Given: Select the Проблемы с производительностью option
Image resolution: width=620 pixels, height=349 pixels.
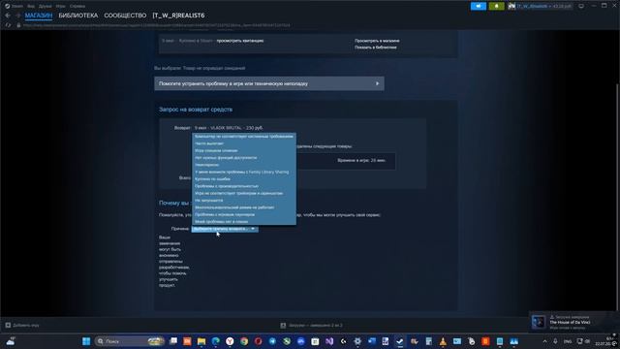Looking at the screenshot, I should (244, 186).
